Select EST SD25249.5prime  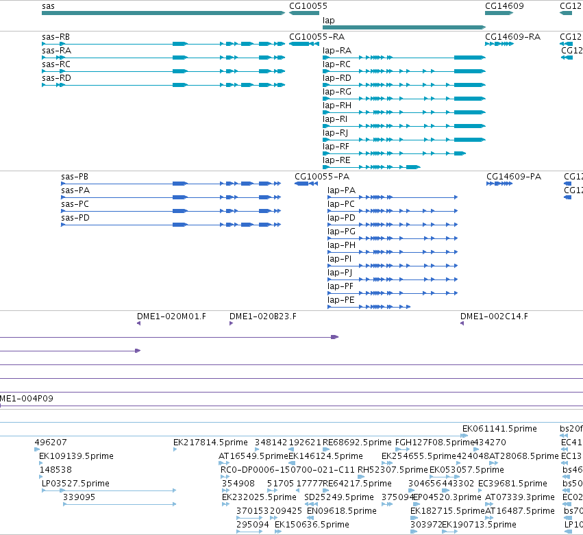pos(311,504)
